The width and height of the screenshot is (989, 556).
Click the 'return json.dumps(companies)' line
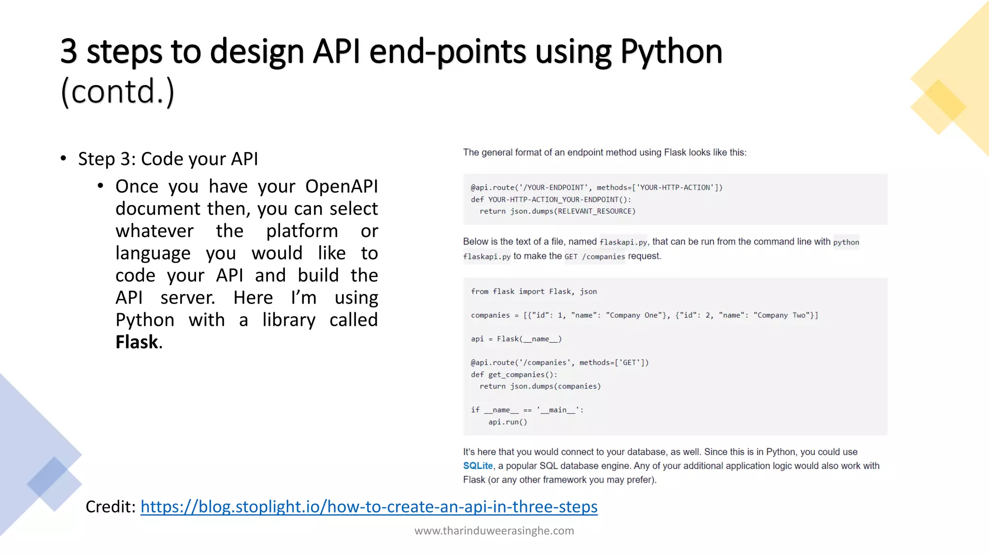click(540, 386)
